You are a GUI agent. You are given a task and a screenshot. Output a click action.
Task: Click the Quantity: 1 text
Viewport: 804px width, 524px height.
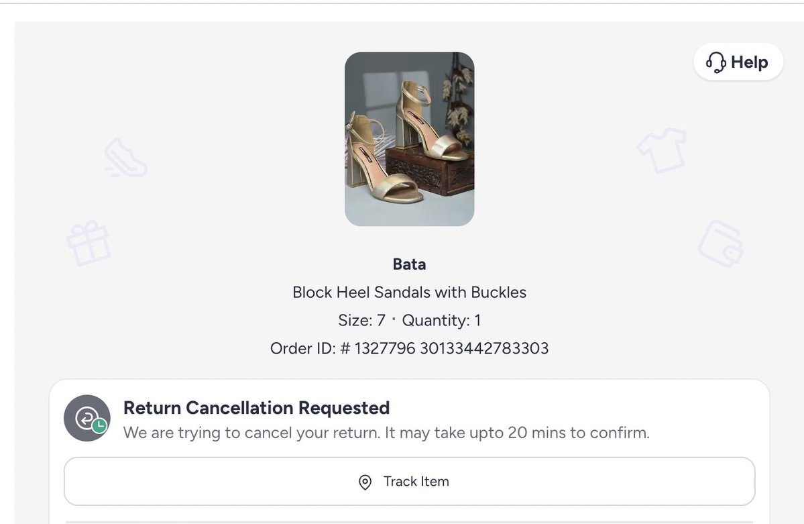(x=441, y=321)
